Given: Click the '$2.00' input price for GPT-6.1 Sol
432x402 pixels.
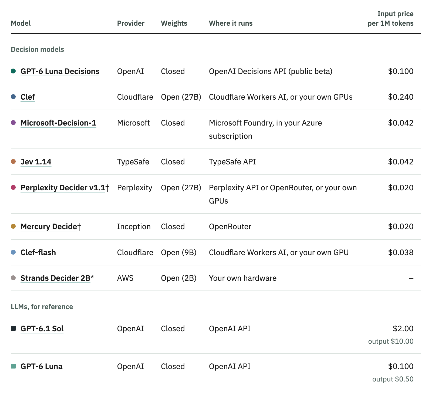Looking at the screenshot, I should (403, 329).
